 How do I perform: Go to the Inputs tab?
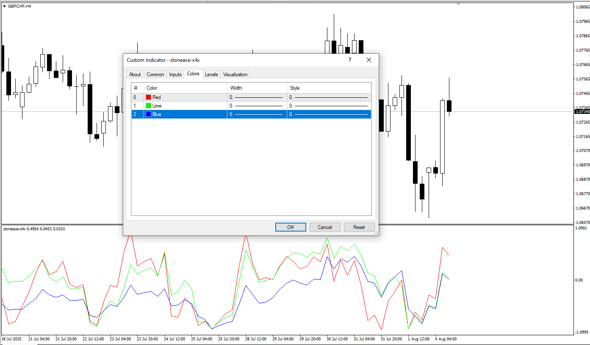coord(175,75)
